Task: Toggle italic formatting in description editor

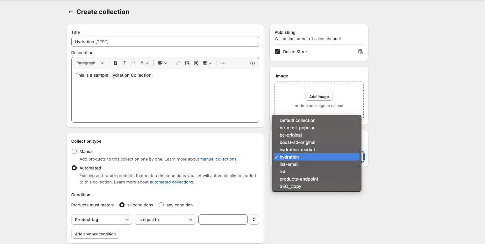Action: tap(124, 63)
